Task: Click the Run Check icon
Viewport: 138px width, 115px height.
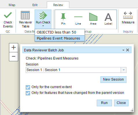Action: click(x=43, y=15)
